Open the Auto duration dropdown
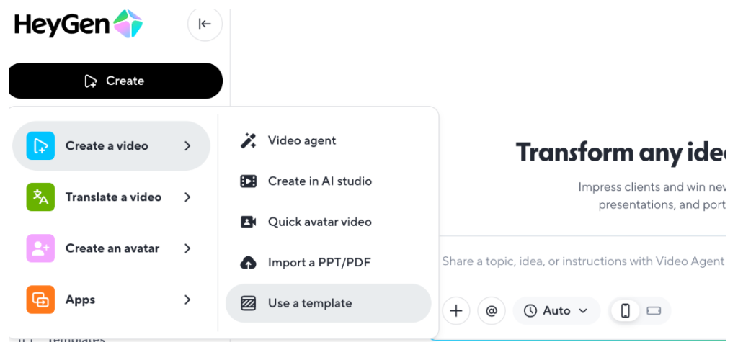The height and width of the screenshot is (342, 738). pos(556,311)
